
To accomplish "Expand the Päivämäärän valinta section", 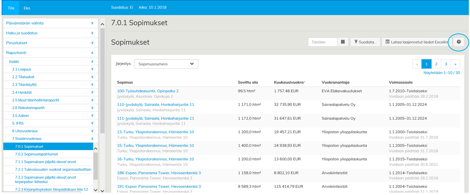I will [50, 23].
